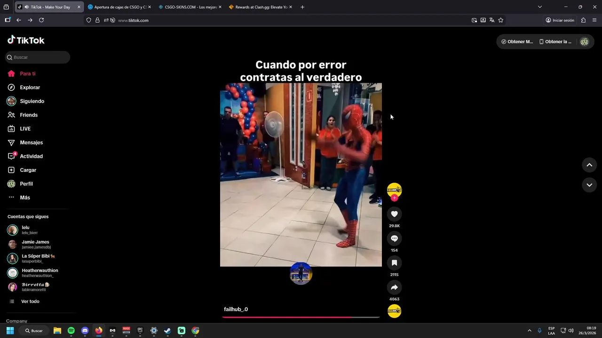
Task: Open Discord from the taskbar
Action: pyautogui.click(x=85, y=330)
